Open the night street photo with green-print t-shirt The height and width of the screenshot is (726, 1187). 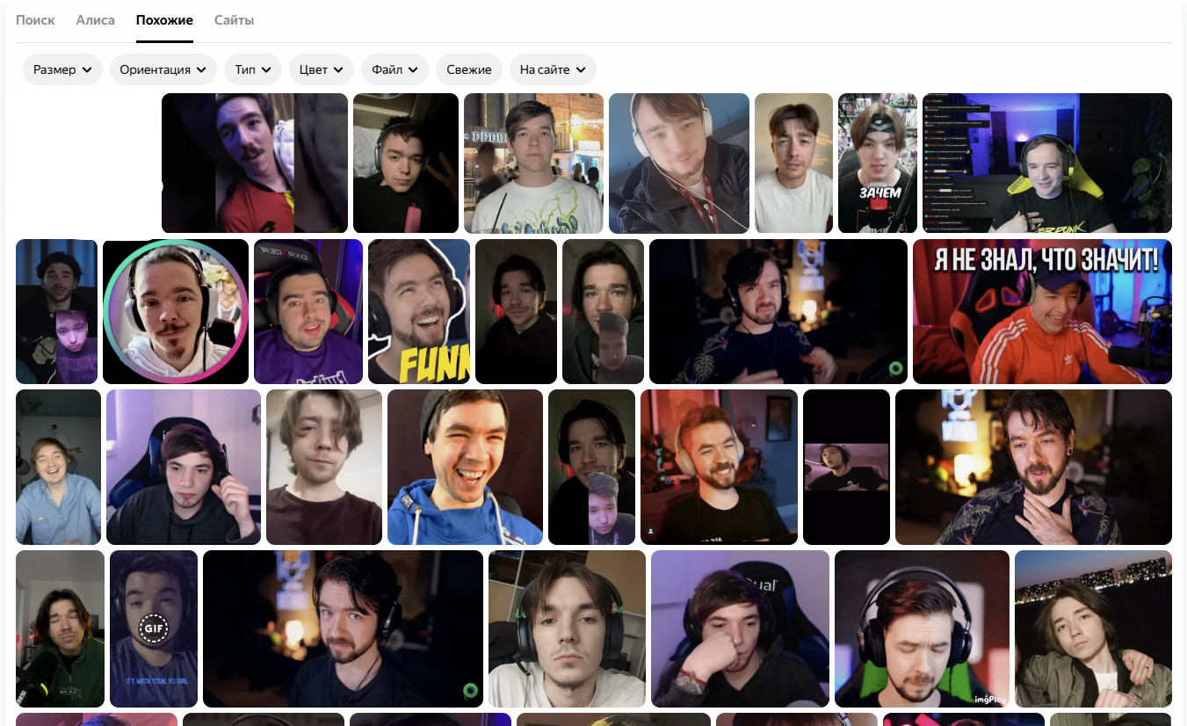click(533, 163)
